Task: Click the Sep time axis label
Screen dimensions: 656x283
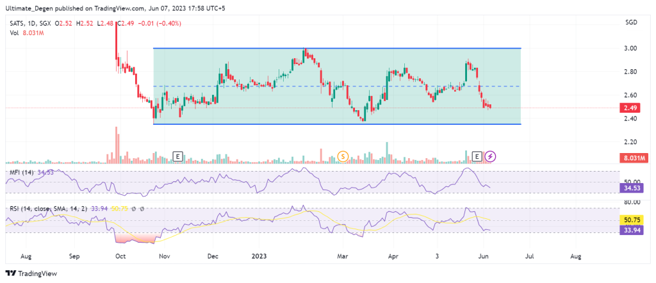Action: click(74, 255)
